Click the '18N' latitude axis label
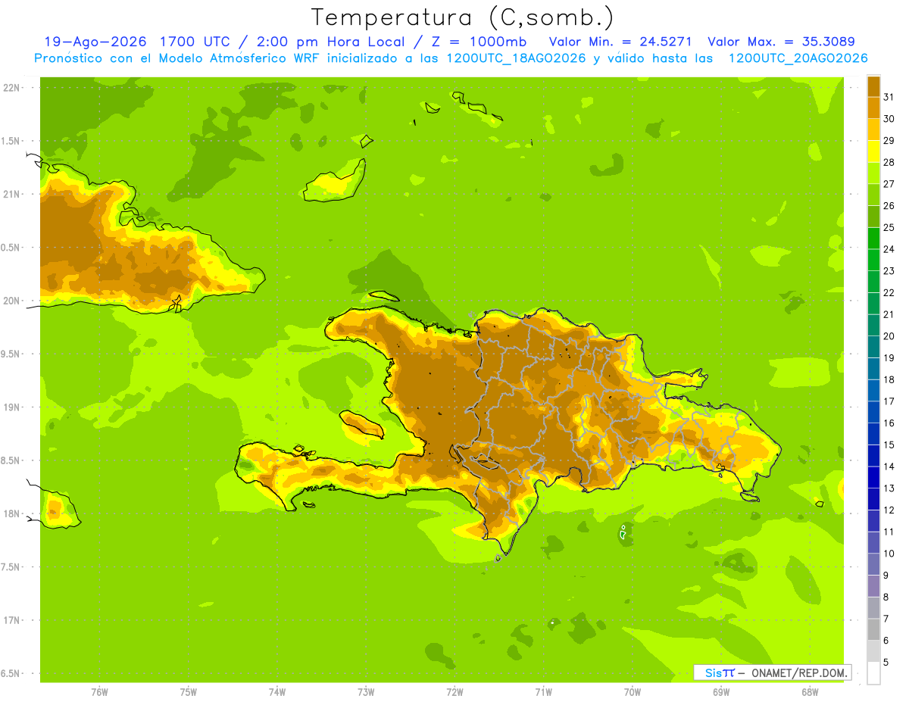 [12, 513]
